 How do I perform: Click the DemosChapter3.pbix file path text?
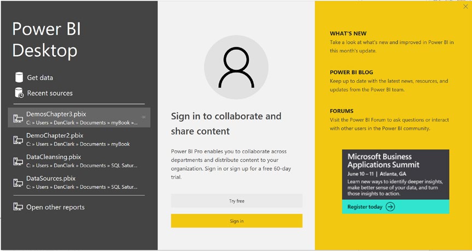(82, 123)
